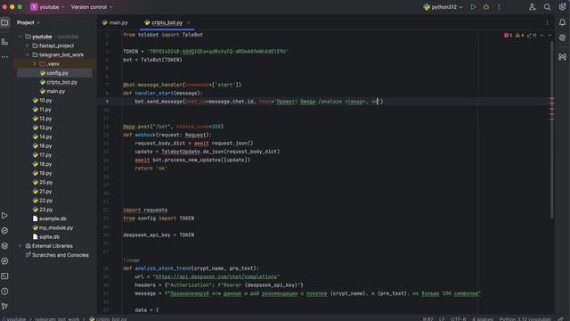Click the editor vertical scrollbar

tap(552, 129)
